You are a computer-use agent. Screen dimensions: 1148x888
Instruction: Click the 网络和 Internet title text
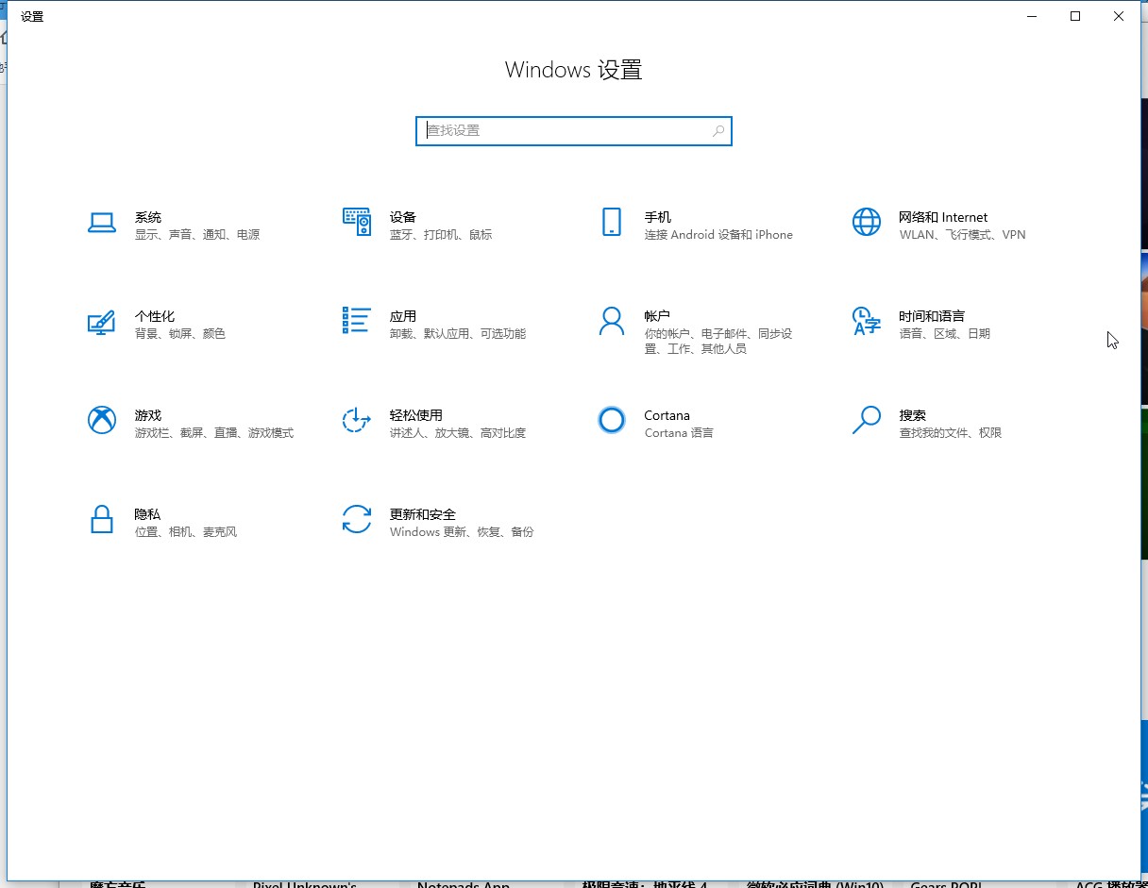[942, 217]
